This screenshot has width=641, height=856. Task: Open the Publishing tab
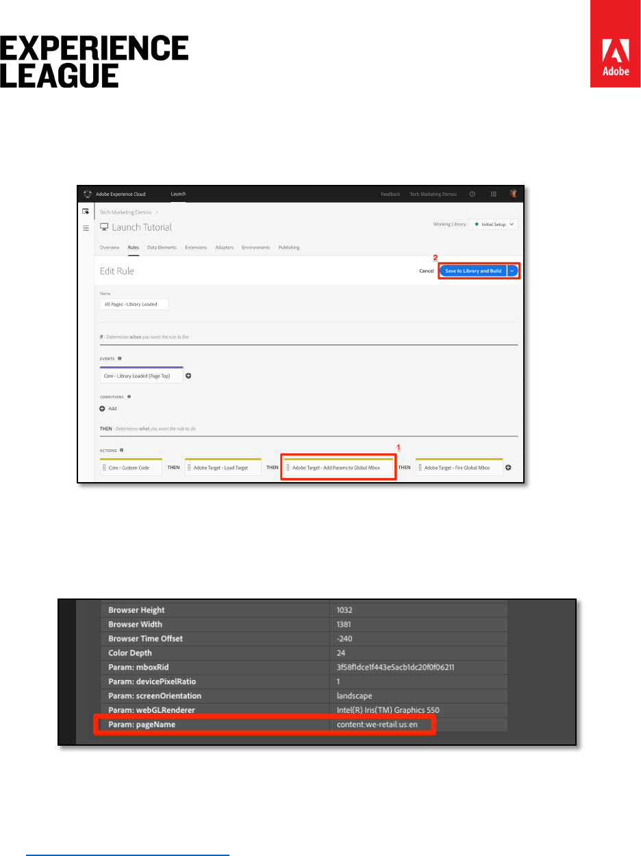point(289,247)
